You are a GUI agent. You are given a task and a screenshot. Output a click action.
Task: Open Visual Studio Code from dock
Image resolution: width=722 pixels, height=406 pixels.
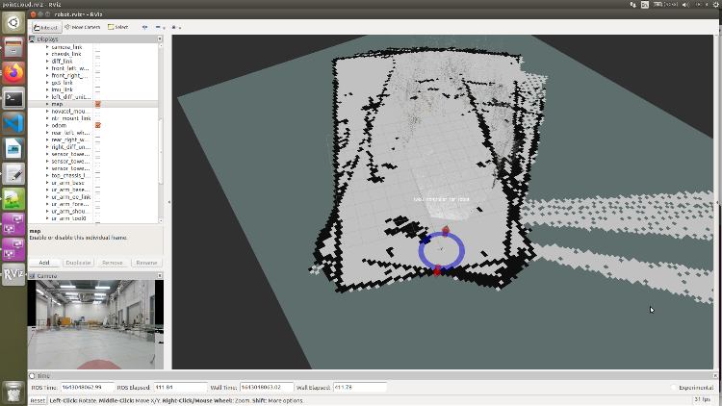[13, 123]
